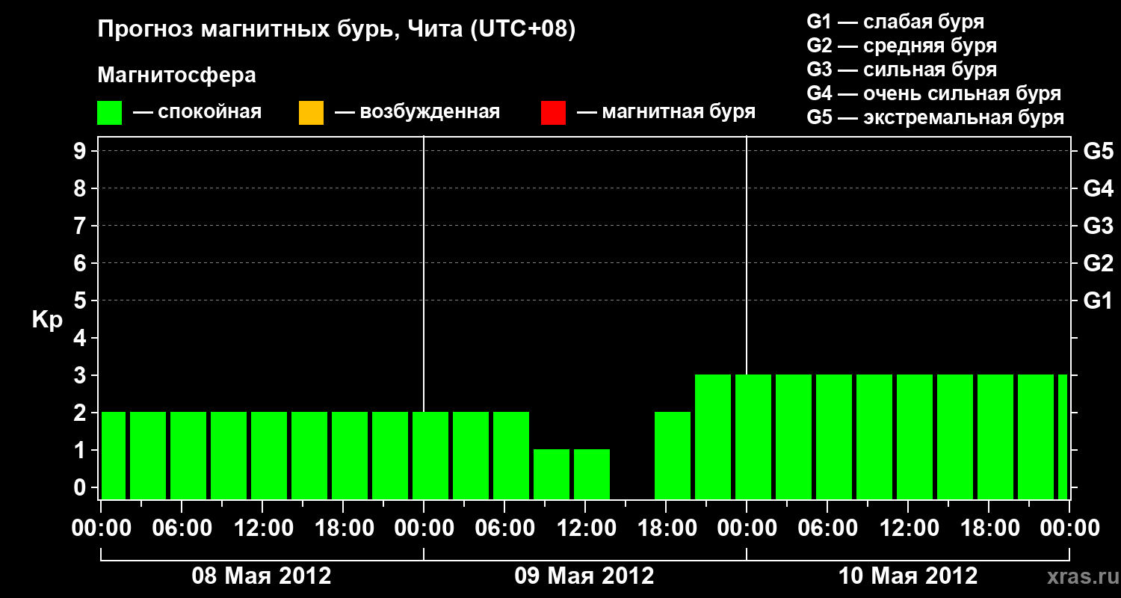Click the orange 'возбужденная' legend swatch
This screenshot has height=598, width=1121.
[311, 113]
